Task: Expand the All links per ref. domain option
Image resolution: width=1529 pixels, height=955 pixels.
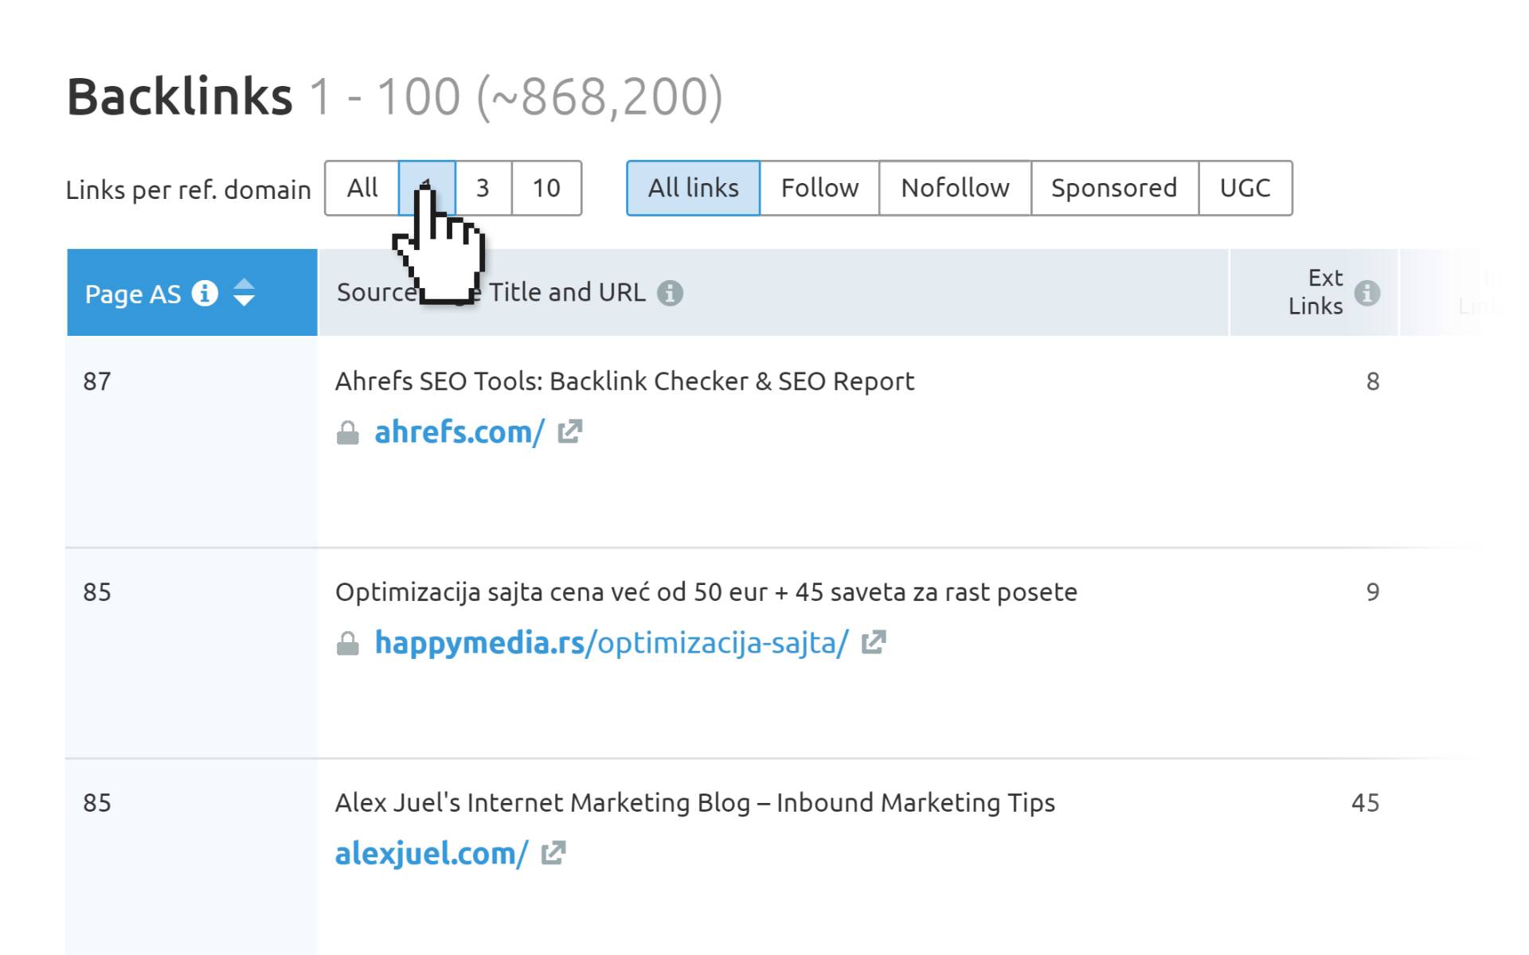Action: coord(361,188)
